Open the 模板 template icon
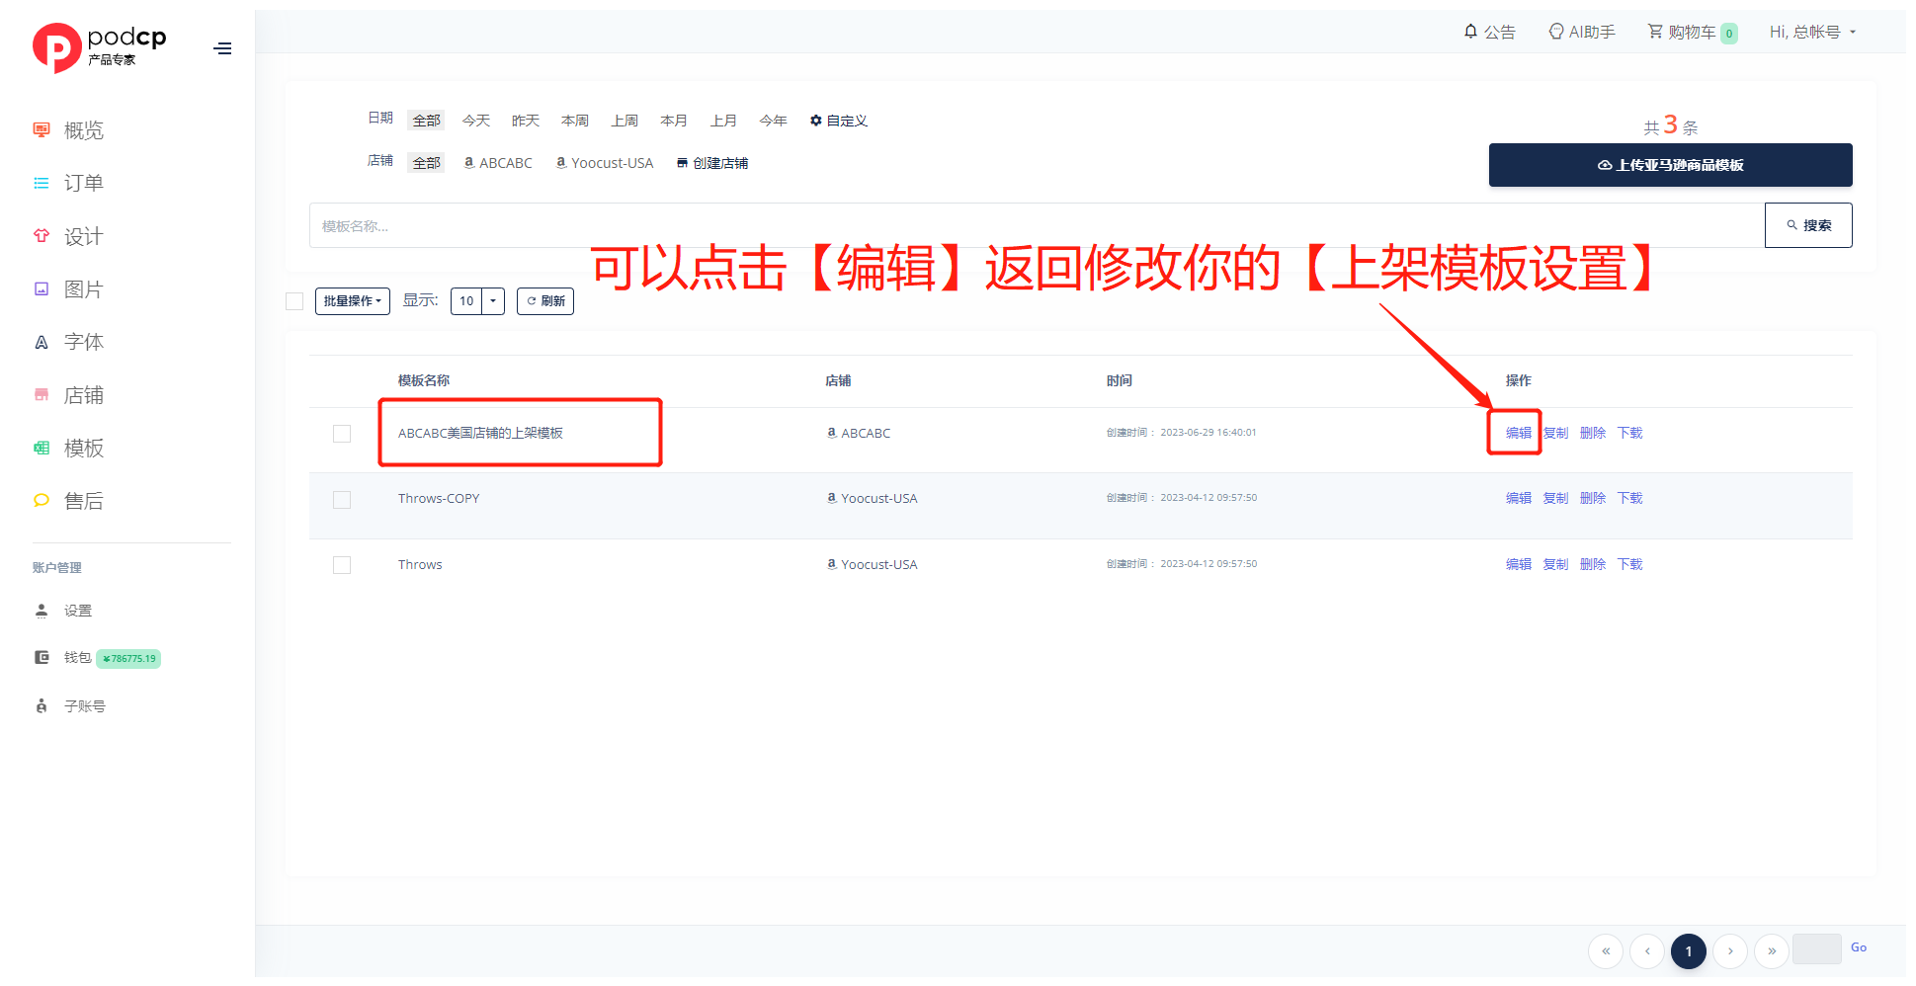Viewport: 1916px width, 986px height. 42,448
